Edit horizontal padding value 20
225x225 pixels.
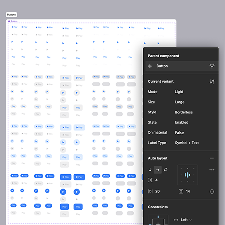pyautogui.click(x=157, y=191)
